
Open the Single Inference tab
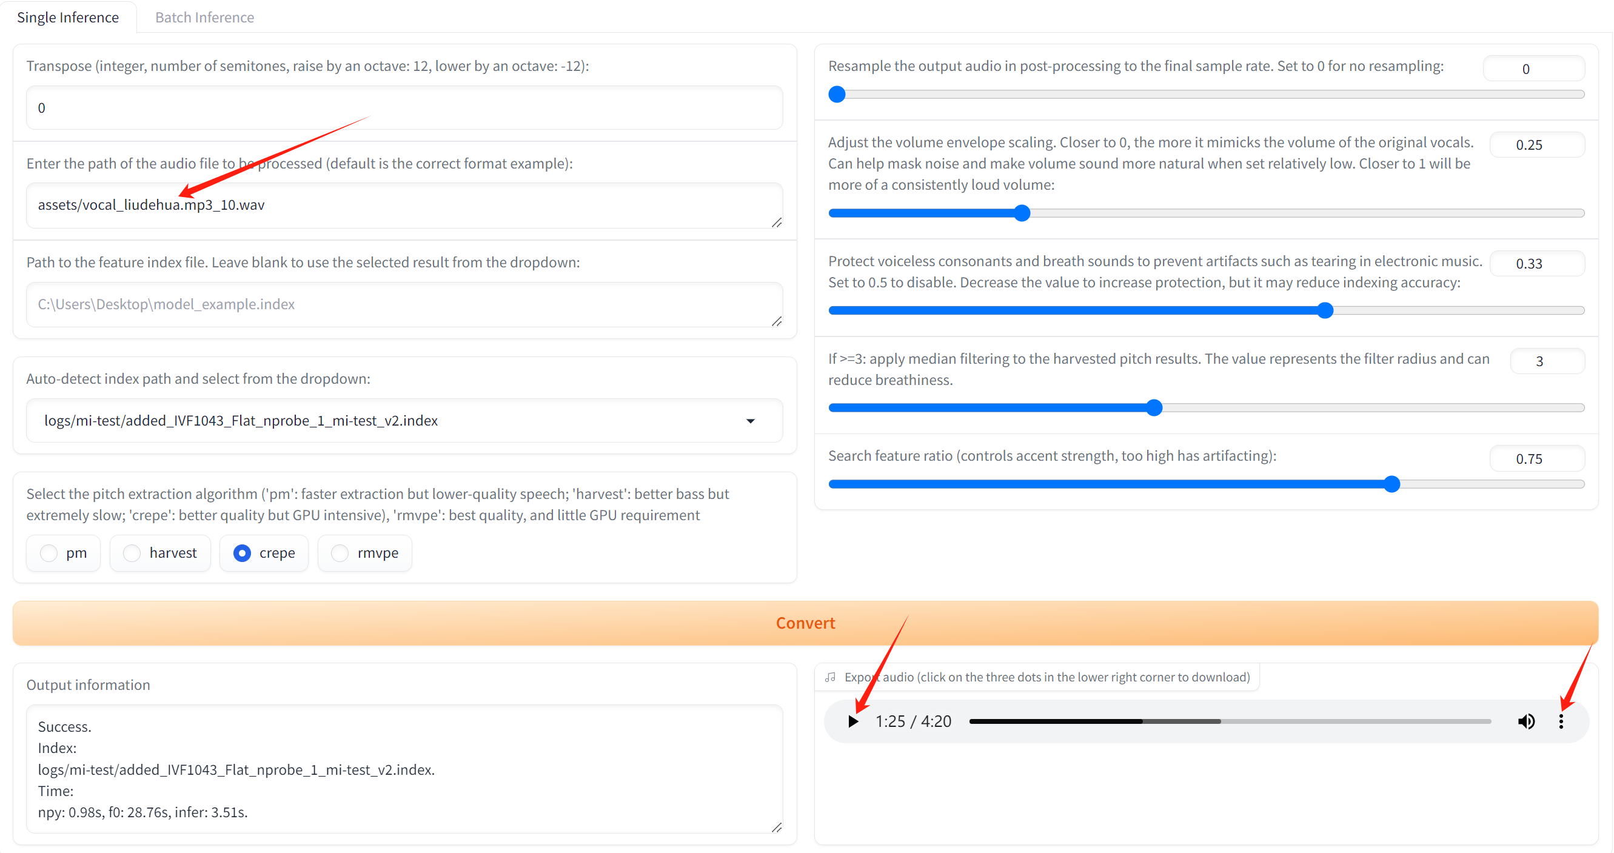coord(68,18)
